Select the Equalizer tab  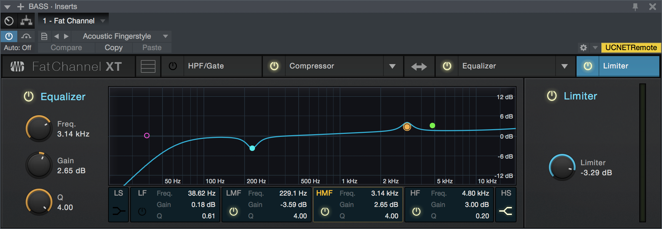(x=507, y=66)
